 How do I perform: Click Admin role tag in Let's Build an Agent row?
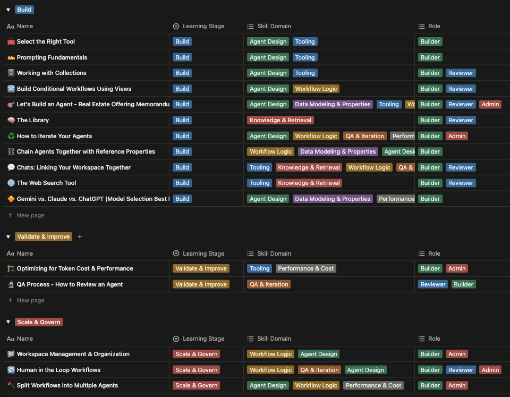point(490,105)
